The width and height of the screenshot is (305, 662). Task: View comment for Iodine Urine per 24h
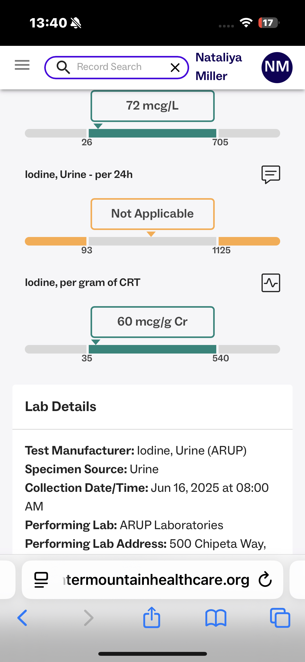271,174
